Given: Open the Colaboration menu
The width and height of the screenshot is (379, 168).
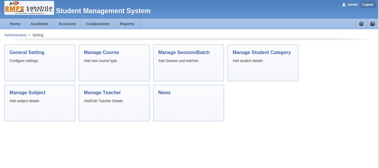Looking at the screenshot, I should (98, 24).
